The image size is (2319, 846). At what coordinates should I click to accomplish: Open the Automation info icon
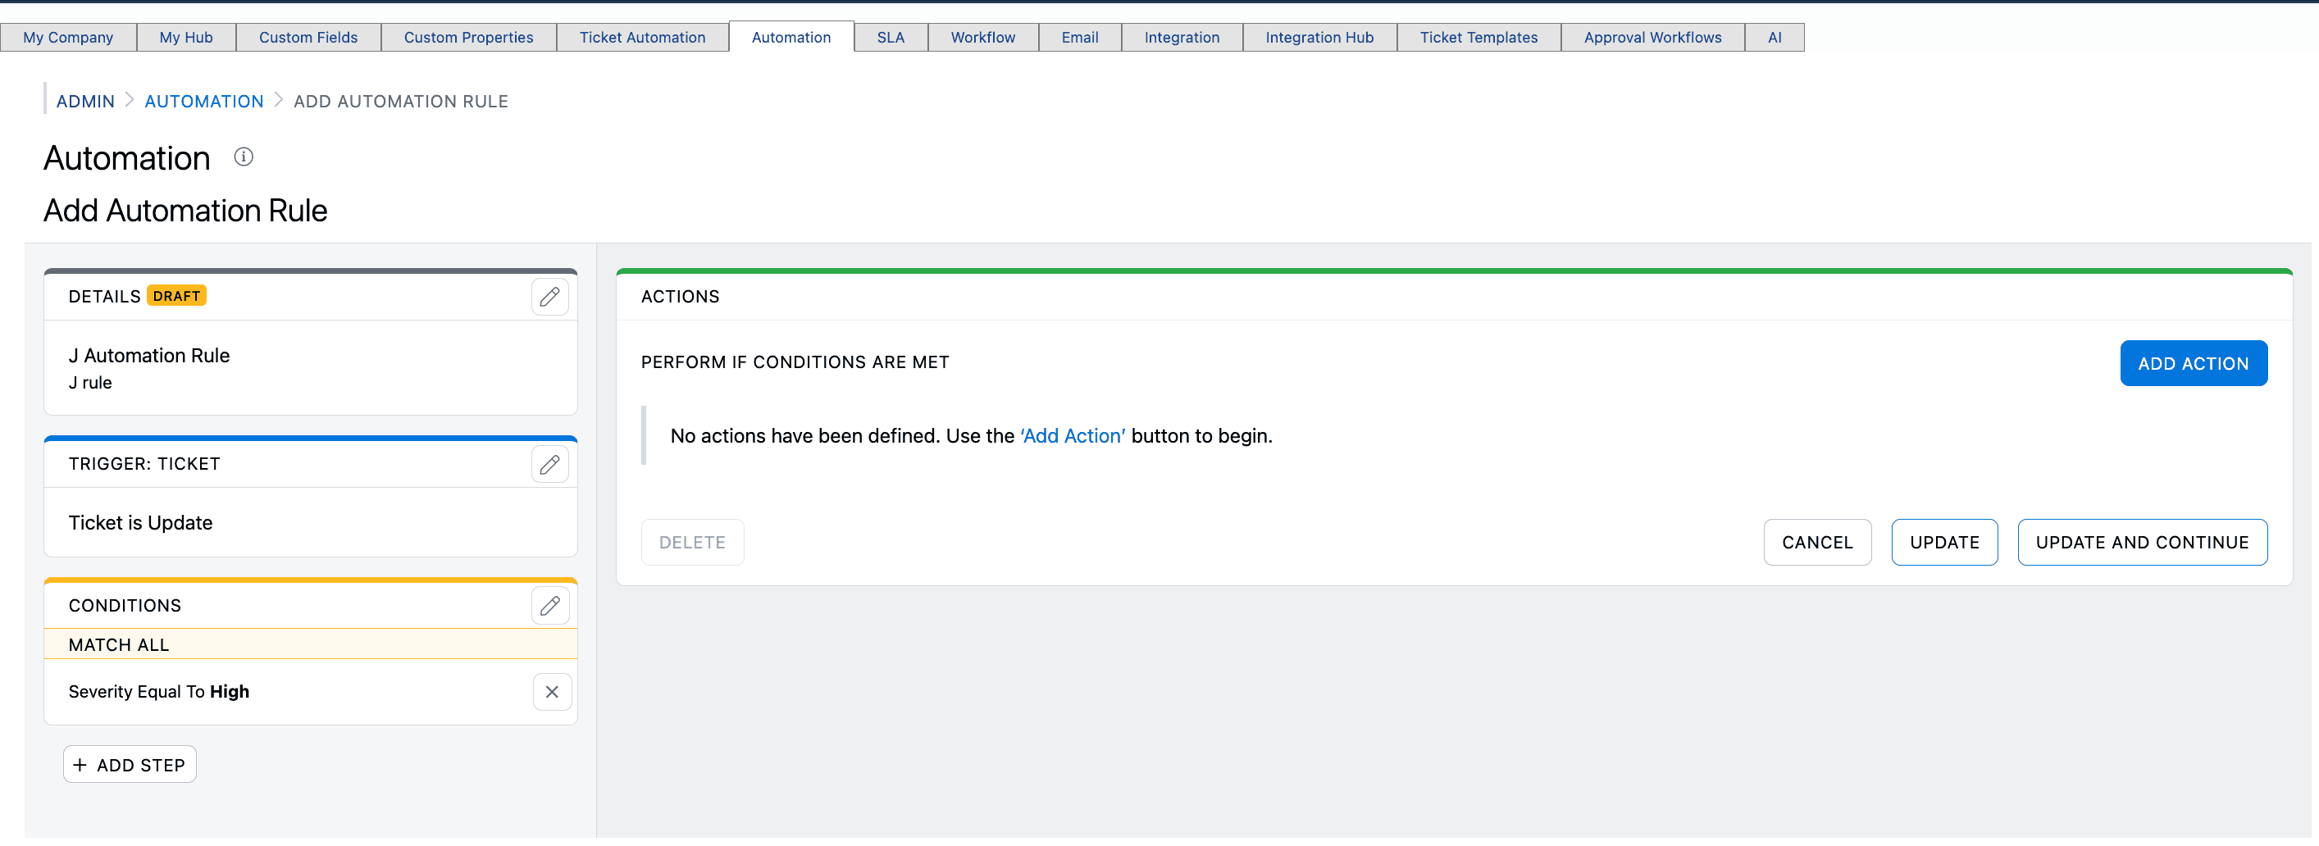pyautogui.click(x=243, y=157)
